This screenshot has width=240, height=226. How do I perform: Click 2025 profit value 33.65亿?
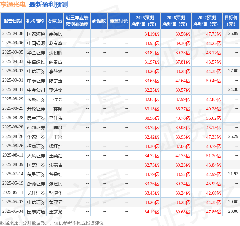click(152, 81)
